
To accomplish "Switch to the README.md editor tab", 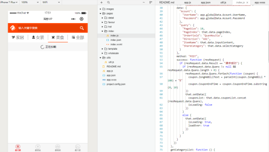I will tap(167, 2).
